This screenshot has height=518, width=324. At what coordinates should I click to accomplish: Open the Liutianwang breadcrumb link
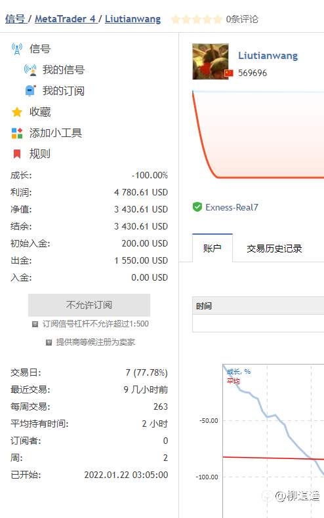tap(133, 19)
